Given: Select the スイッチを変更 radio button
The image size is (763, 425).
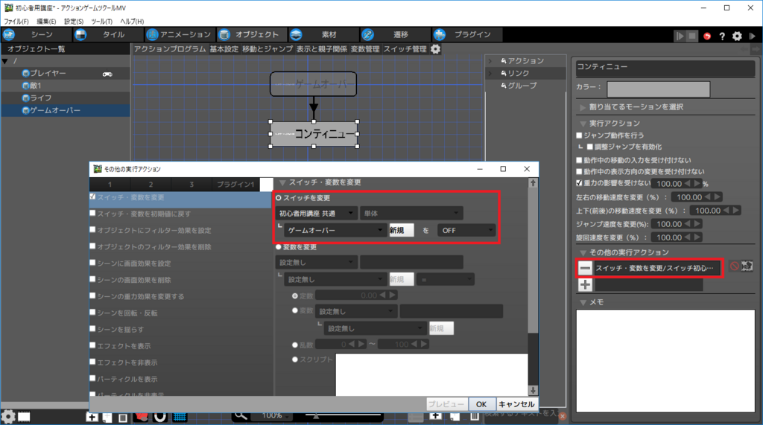Looking at the screenshot, I should tap(279, 198).
